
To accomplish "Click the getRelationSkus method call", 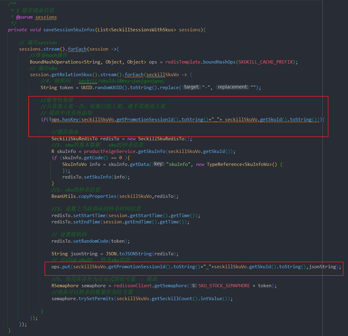I will pyautogui.click(x=72, y=75).
